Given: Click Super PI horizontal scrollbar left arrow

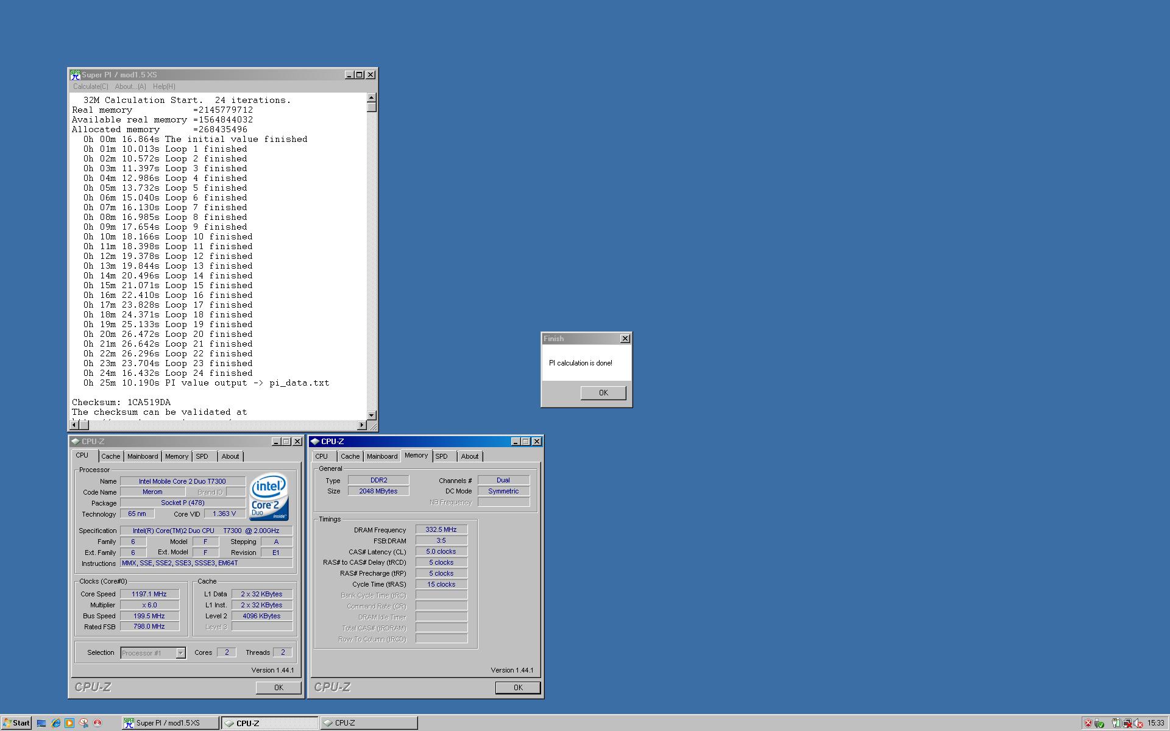Looking at the screenshot, I should click(75, 425).
